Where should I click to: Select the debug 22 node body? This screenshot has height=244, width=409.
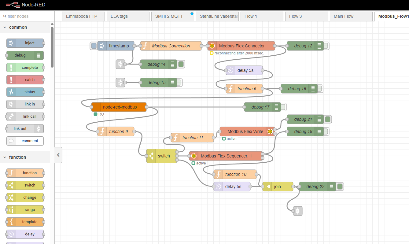pyautogui.click(x=317, y=187)
